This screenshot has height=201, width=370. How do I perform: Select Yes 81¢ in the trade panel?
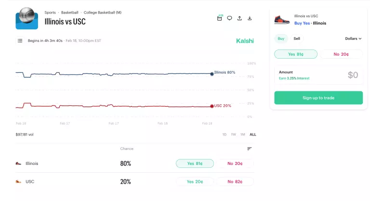pos(296,54)
